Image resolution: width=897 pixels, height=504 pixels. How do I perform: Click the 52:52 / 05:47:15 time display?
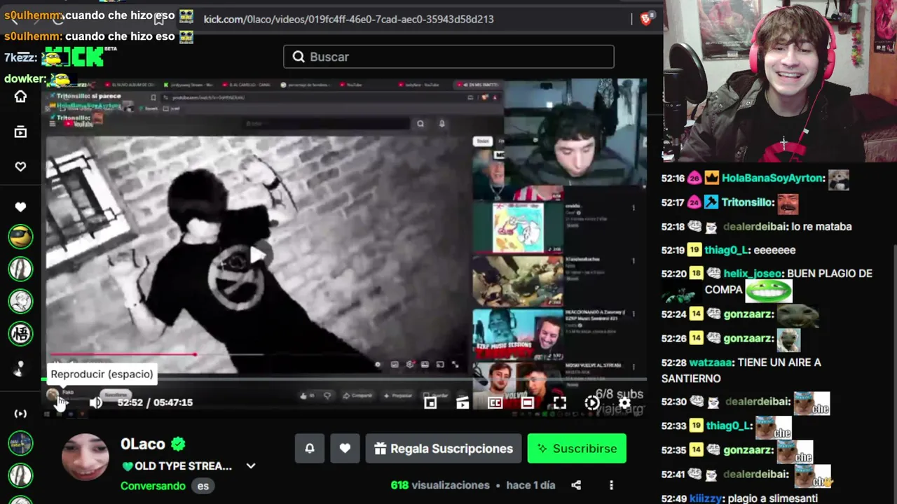[x=155, y=402]
